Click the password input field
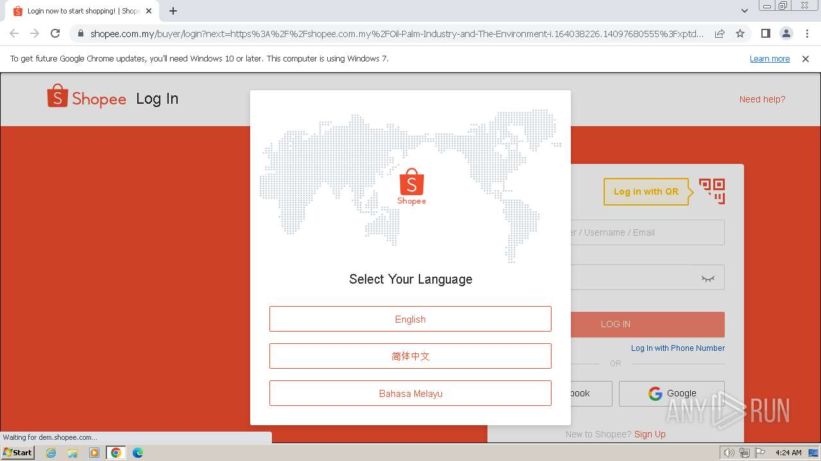The height and width of the screenshot is (461, 821). [647, 277]
